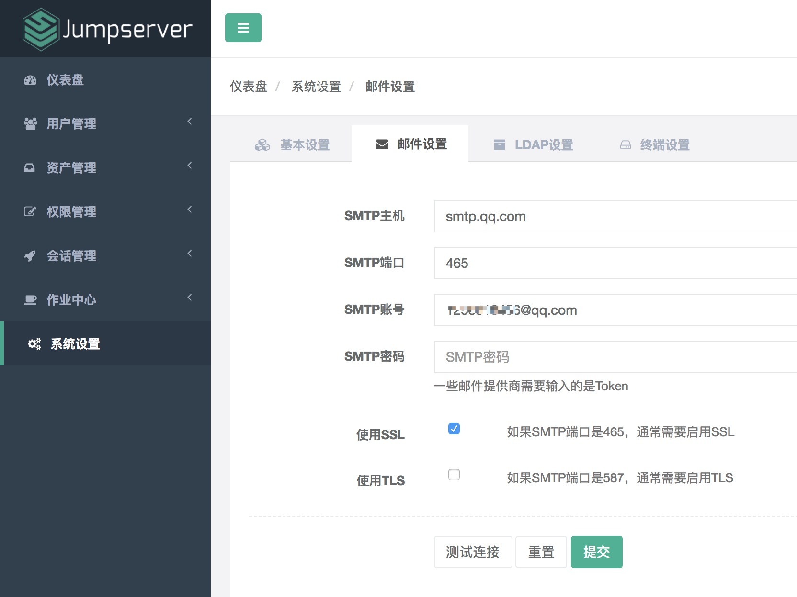
Task: Focus the SMTP账号 input field
Action: 615,310
